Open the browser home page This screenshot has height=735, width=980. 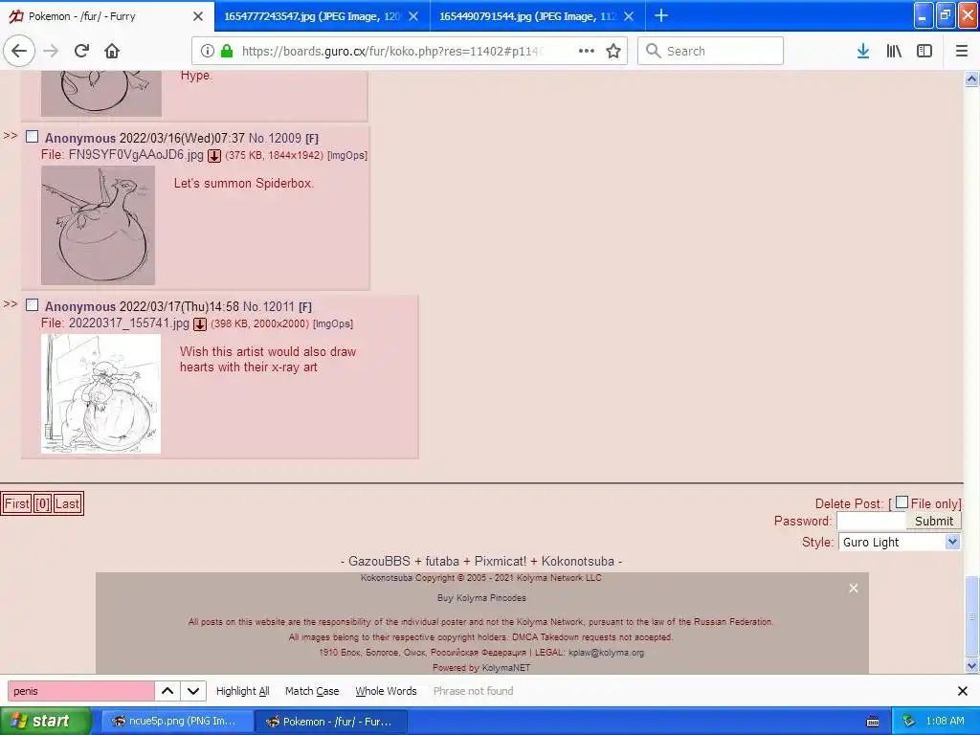112,51
